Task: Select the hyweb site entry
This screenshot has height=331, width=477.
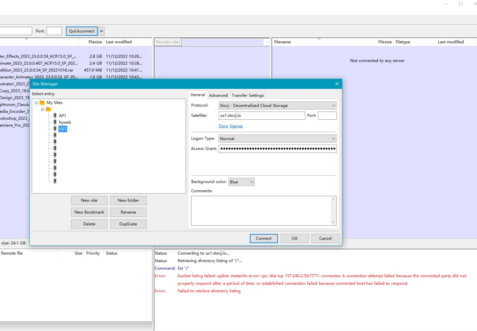Action: point(65,122)
